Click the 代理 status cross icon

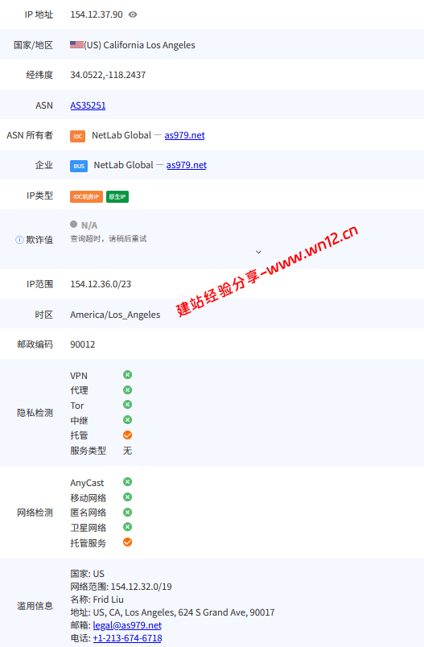pyautogui.click(x=127, y=390)
